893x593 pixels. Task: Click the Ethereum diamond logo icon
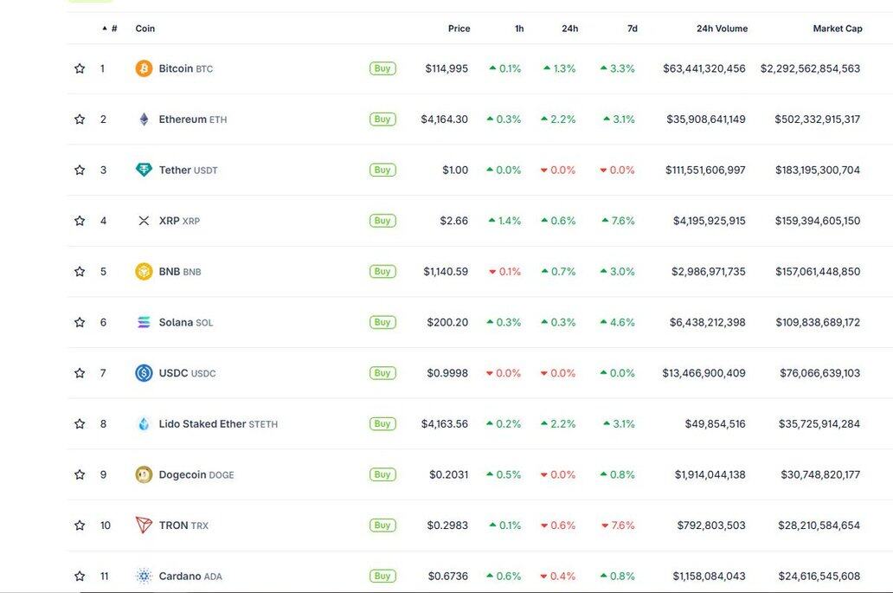point(144,119)
